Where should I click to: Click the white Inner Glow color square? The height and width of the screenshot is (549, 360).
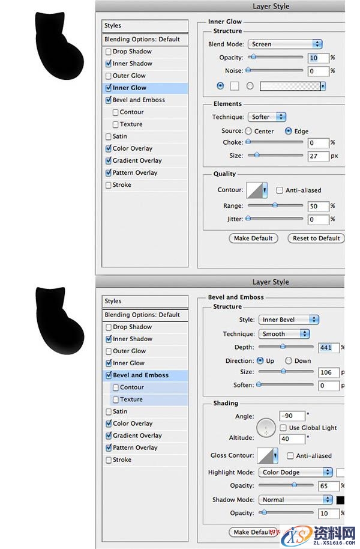coord(235,86)
